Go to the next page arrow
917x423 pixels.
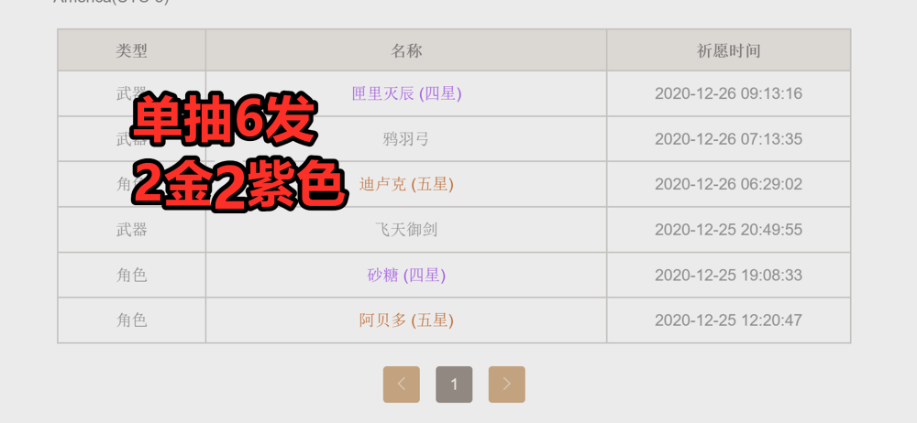[506, 385]
